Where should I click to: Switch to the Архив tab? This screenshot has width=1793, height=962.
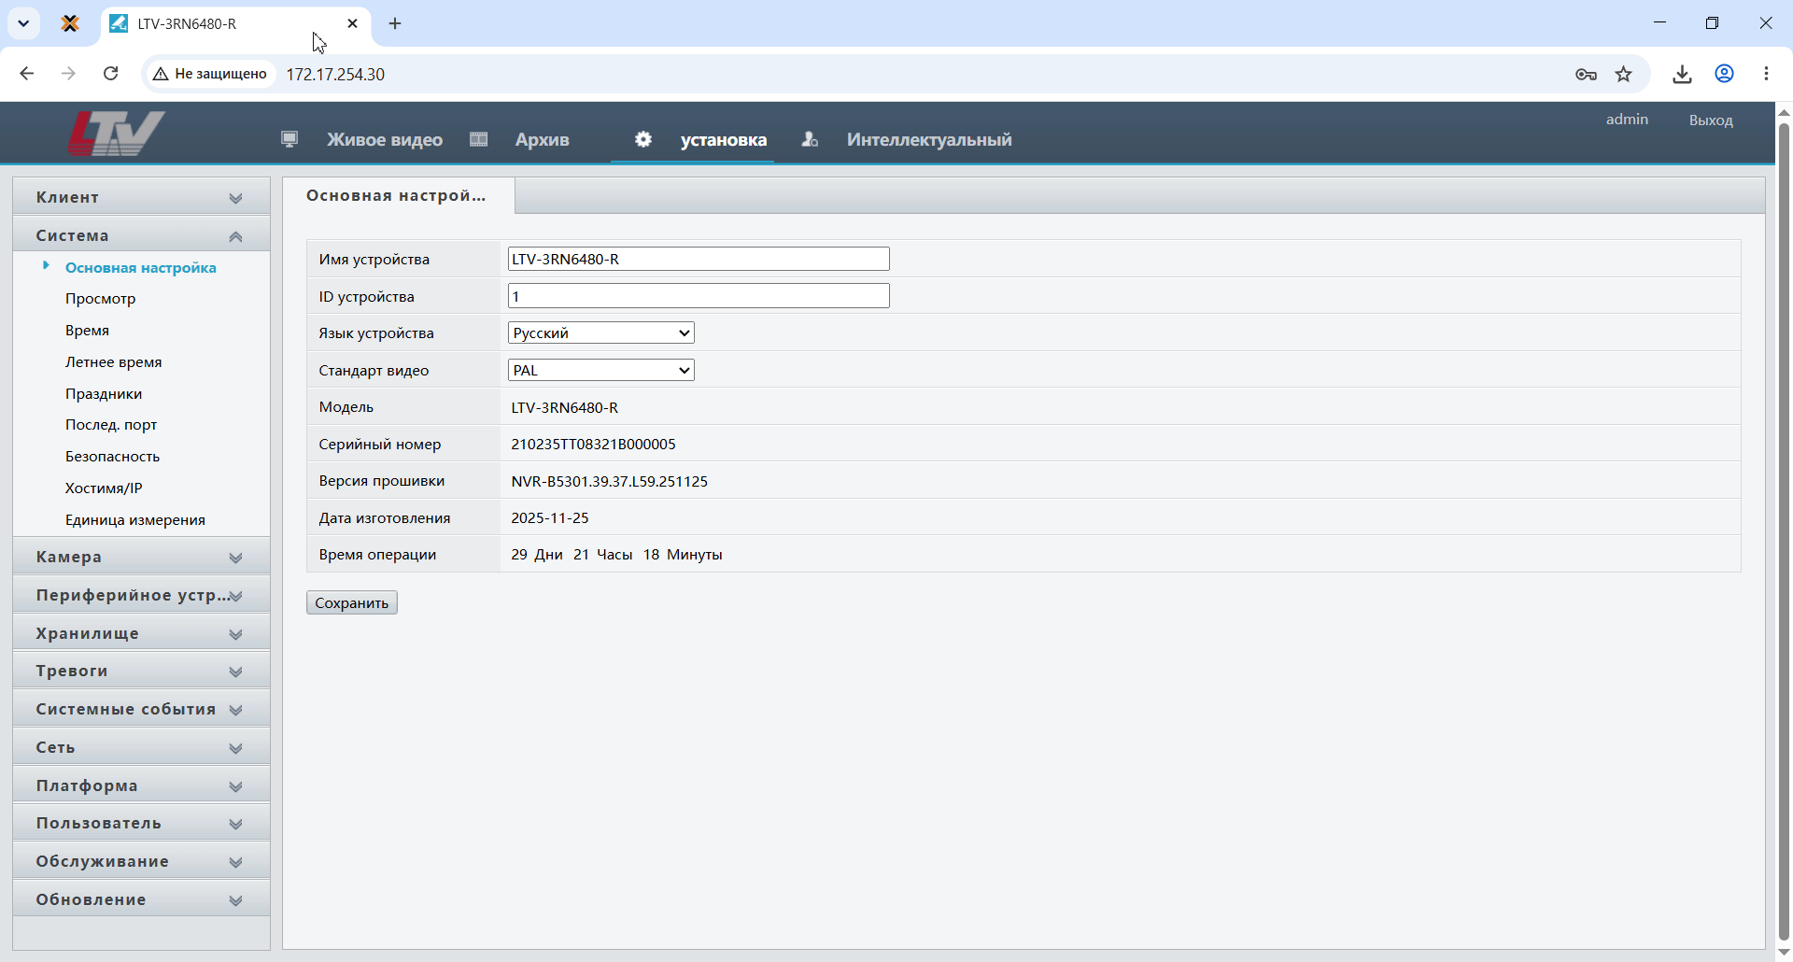[x=542, y=139]
